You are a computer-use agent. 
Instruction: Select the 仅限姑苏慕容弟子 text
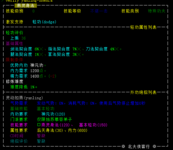pos(54,120)
